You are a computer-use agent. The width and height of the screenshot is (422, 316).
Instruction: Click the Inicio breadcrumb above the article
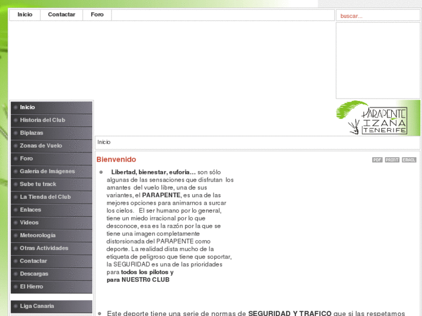(104, 142)
